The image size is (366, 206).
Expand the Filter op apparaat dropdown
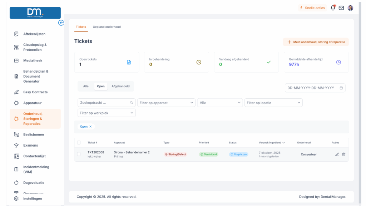point(166,103)
